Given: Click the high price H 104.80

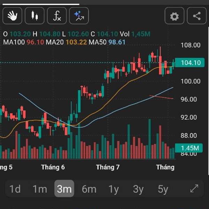Looking at the screenshot, I should click(x=46, y=34).
